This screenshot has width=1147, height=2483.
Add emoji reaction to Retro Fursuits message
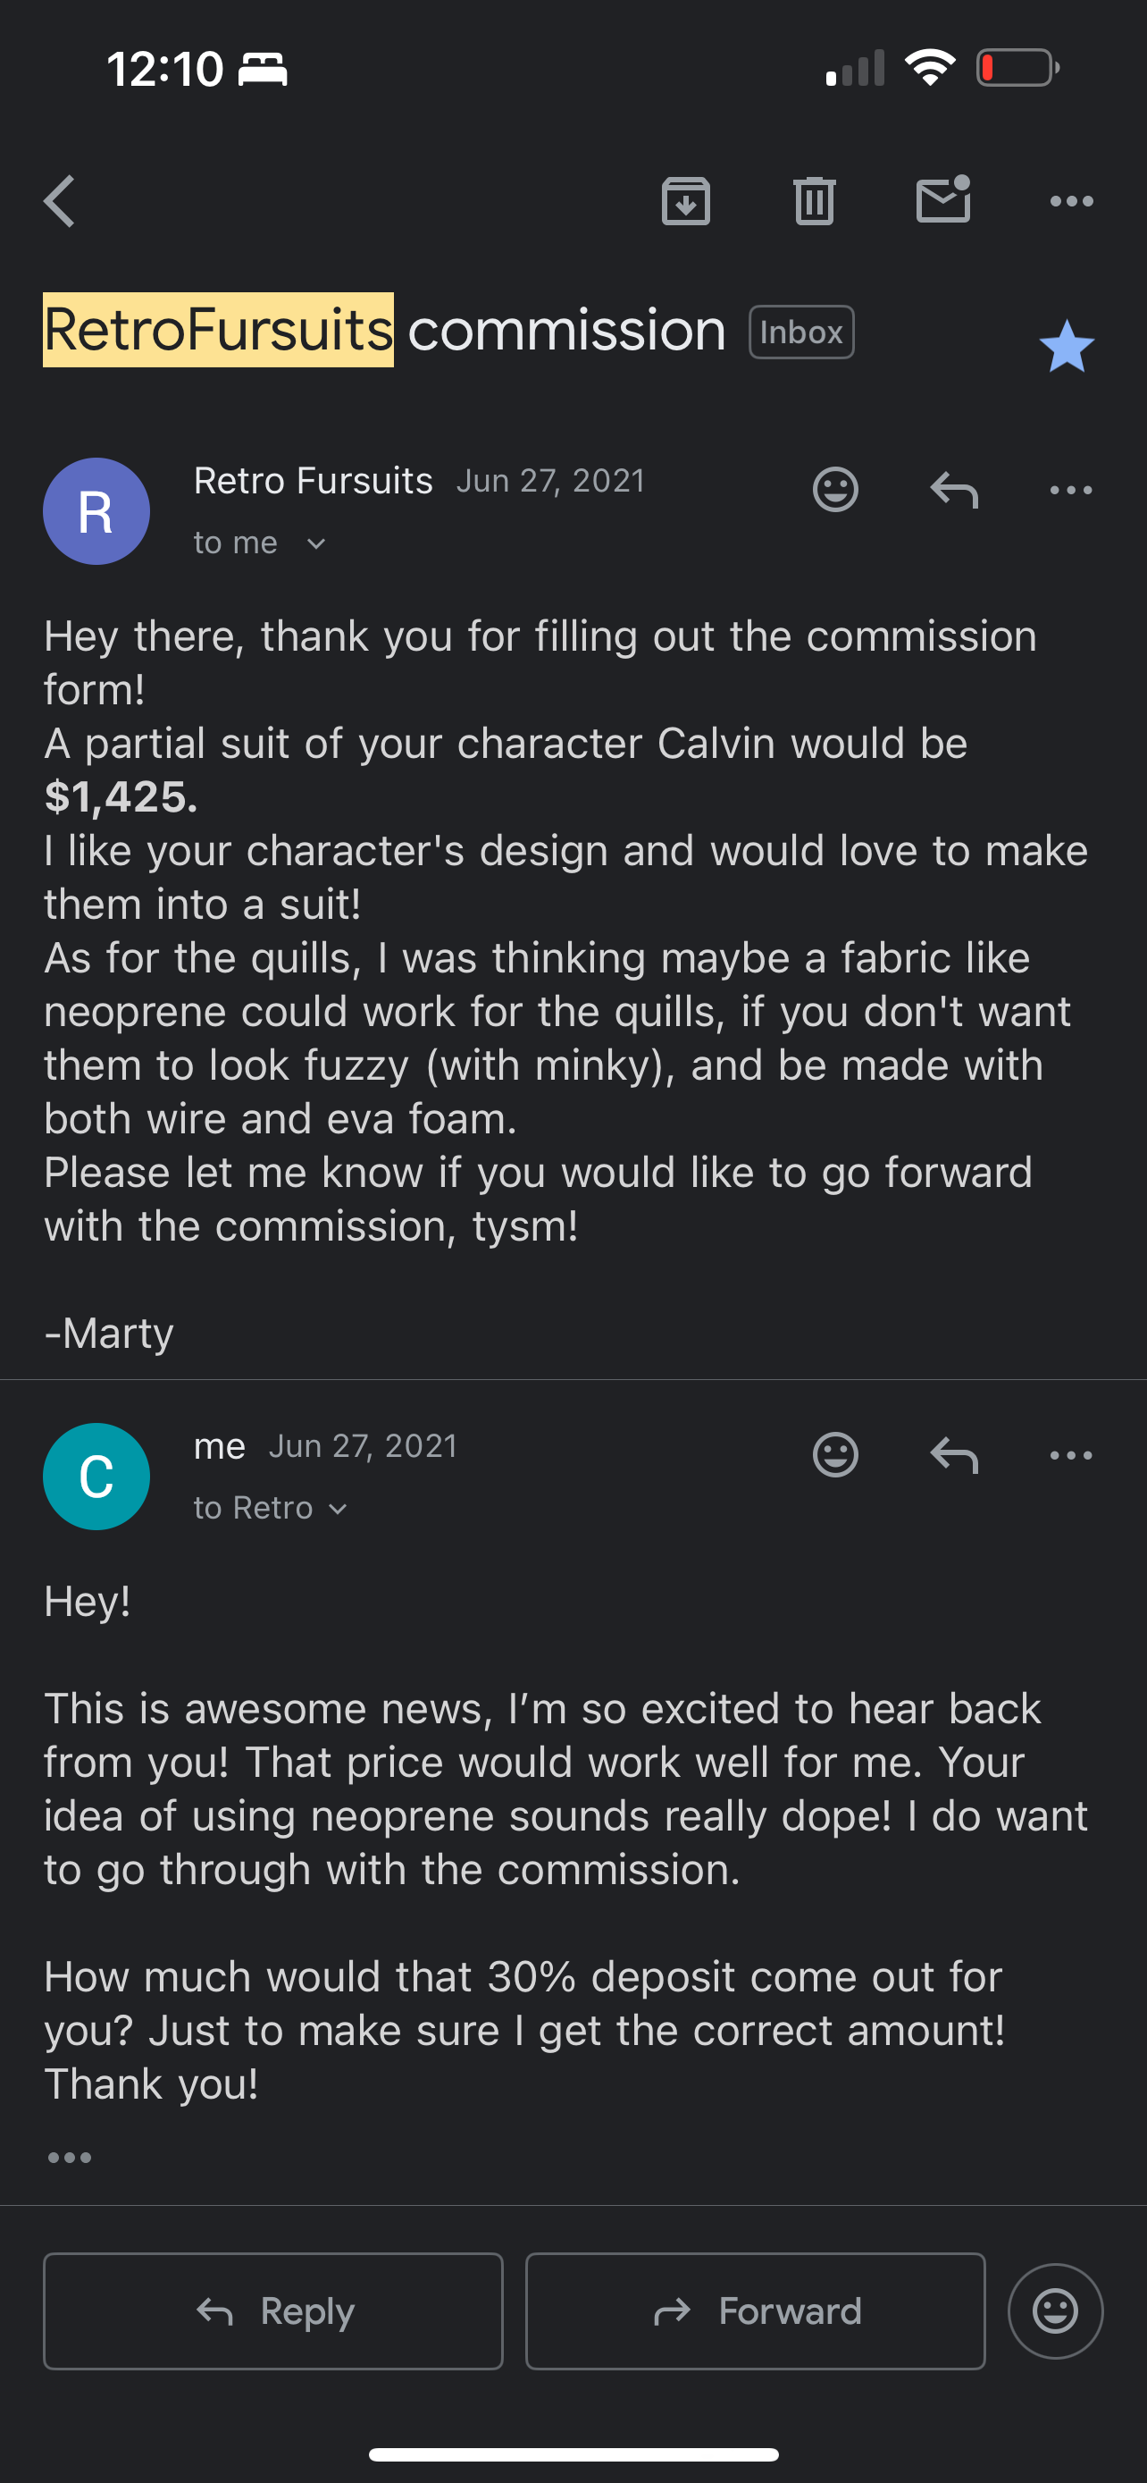pyautogui.click(x=835, y=490)
